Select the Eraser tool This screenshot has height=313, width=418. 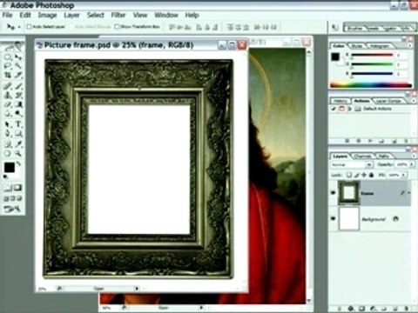pyautogui.click(x=8, y=104)
